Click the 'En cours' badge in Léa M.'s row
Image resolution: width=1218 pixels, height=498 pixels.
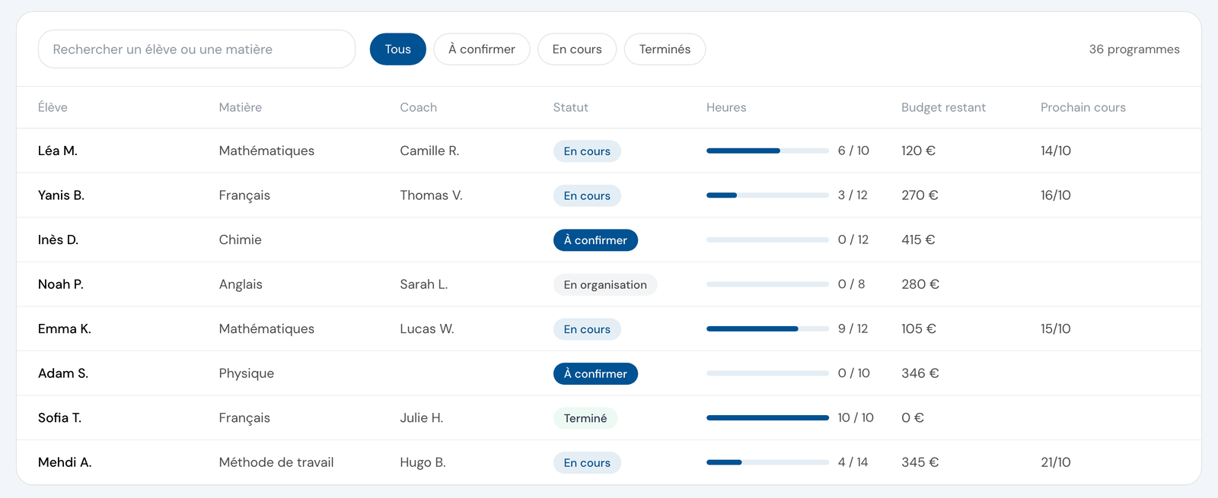(587, 151)
